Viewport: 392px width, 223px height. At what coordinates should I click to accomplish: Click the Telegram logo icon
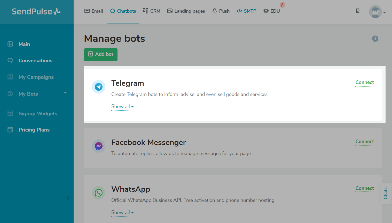[99, 87]
